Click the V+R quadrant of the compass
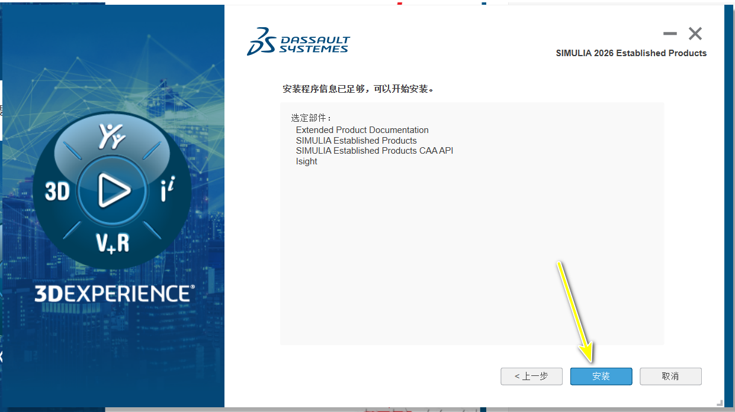 tap(113, 243)
